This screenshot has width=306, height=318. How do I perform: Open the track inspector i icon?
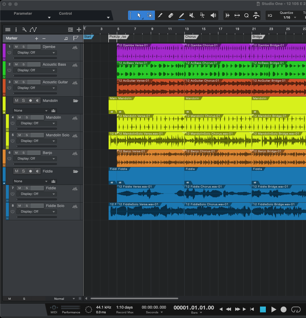(x=16, y=30)
